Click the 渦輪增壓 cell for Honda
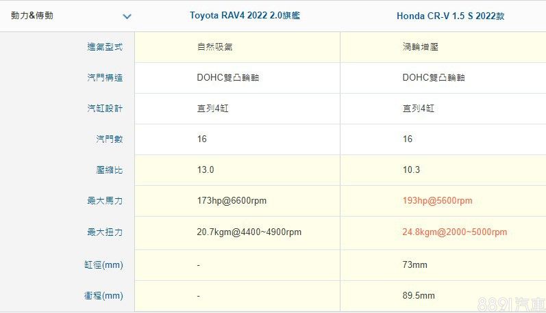 point(419,47)
